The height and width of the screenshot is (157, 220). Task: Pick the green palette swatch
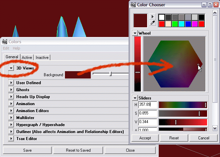(175, 24)
